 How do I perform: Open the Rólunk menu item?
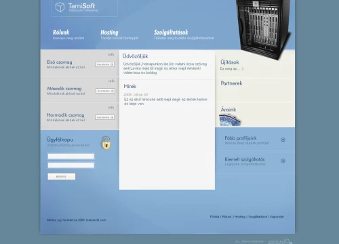(x=61, y=33)
